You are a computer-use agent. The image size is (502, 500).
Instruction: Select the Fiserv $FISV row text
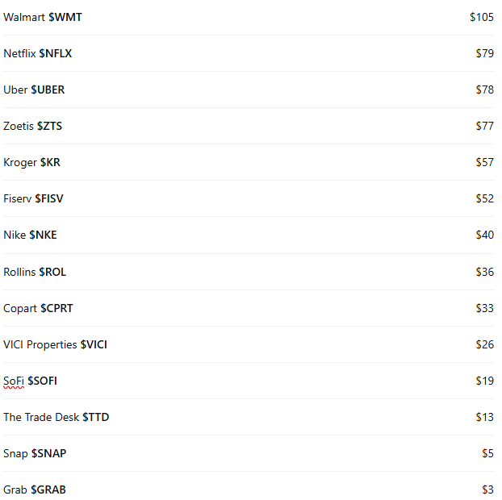pyautogui.click(x=33, y=198)
